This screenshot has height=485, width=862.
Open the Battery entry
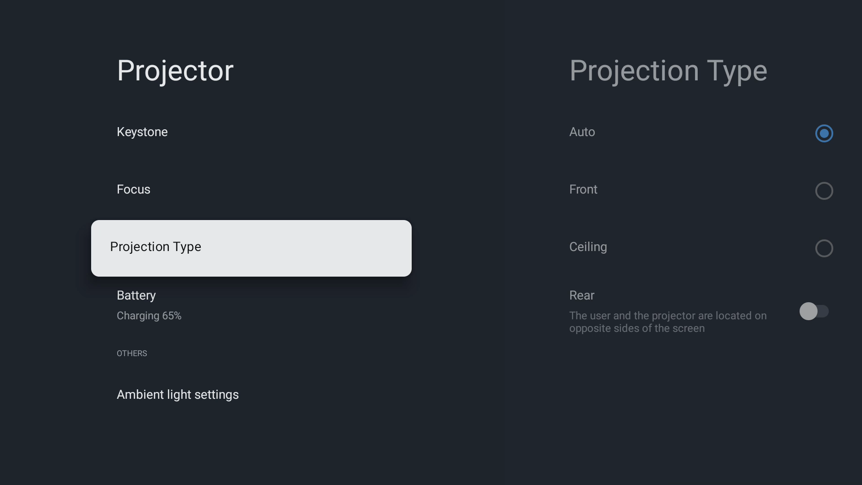click(x=136, y=295)
